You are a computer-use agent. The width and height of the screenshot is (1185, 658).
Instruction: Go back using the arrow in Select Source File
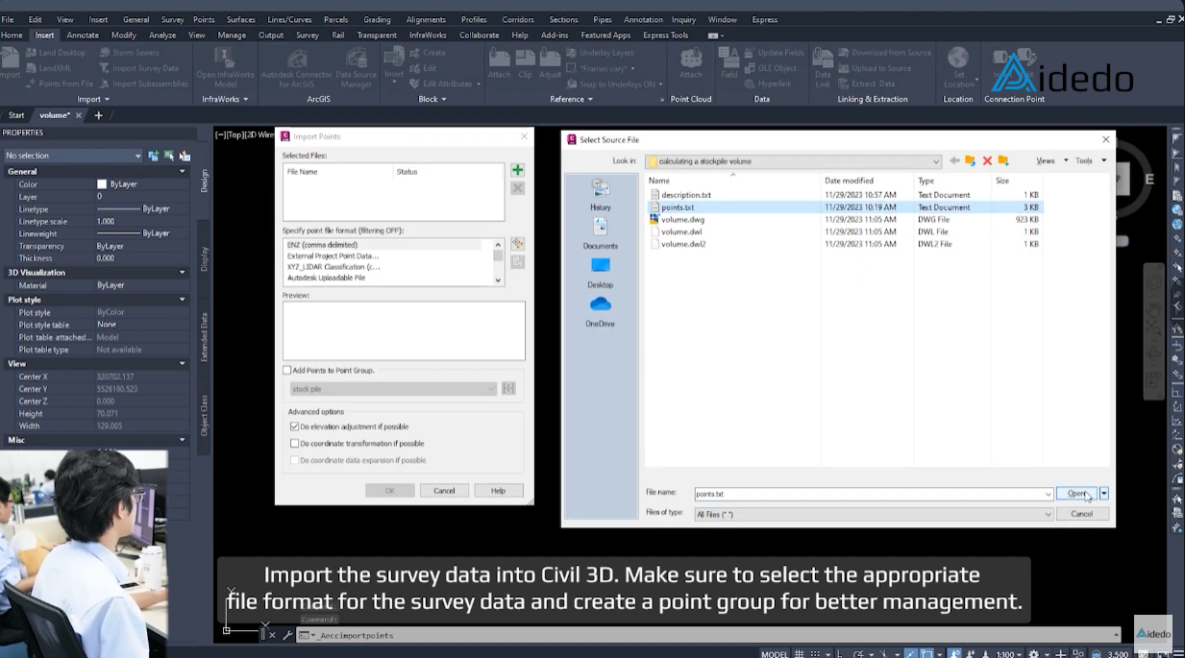pyautogui.click(x=954, y=160)
